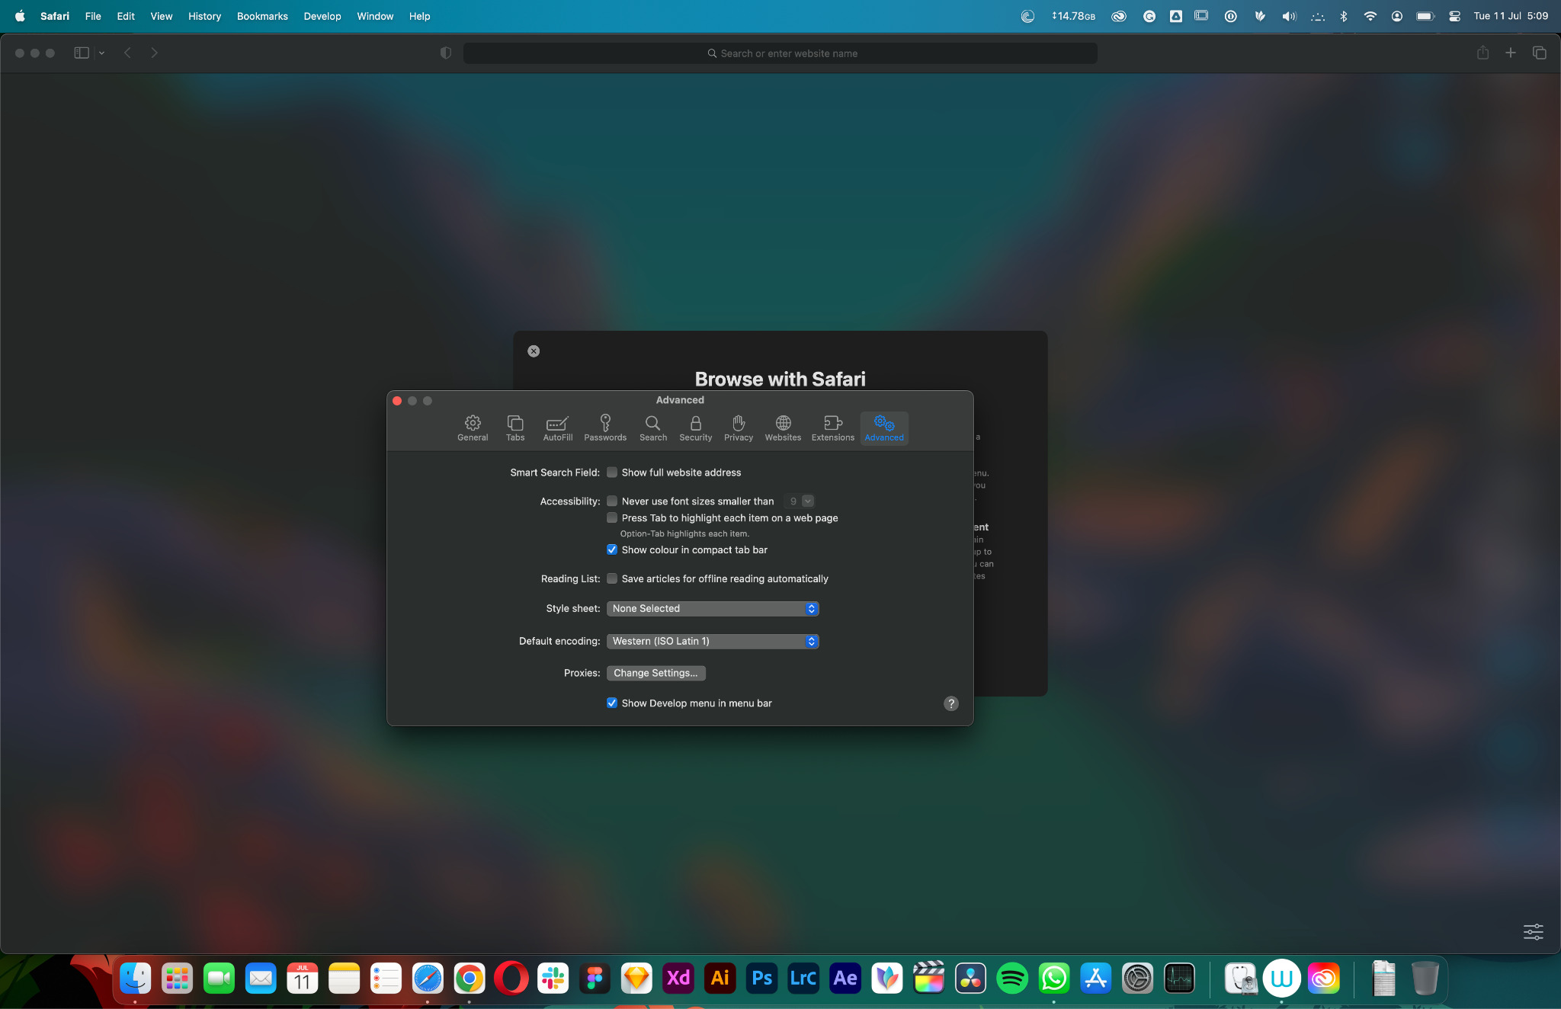
Task: Toggle Show full website address checkbox
Action: point(612,472)
